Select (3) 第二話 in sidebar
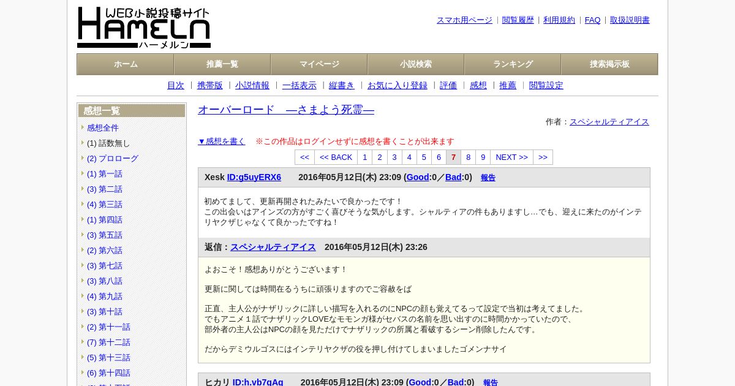735x386 pixels. (x=105, y=189)
